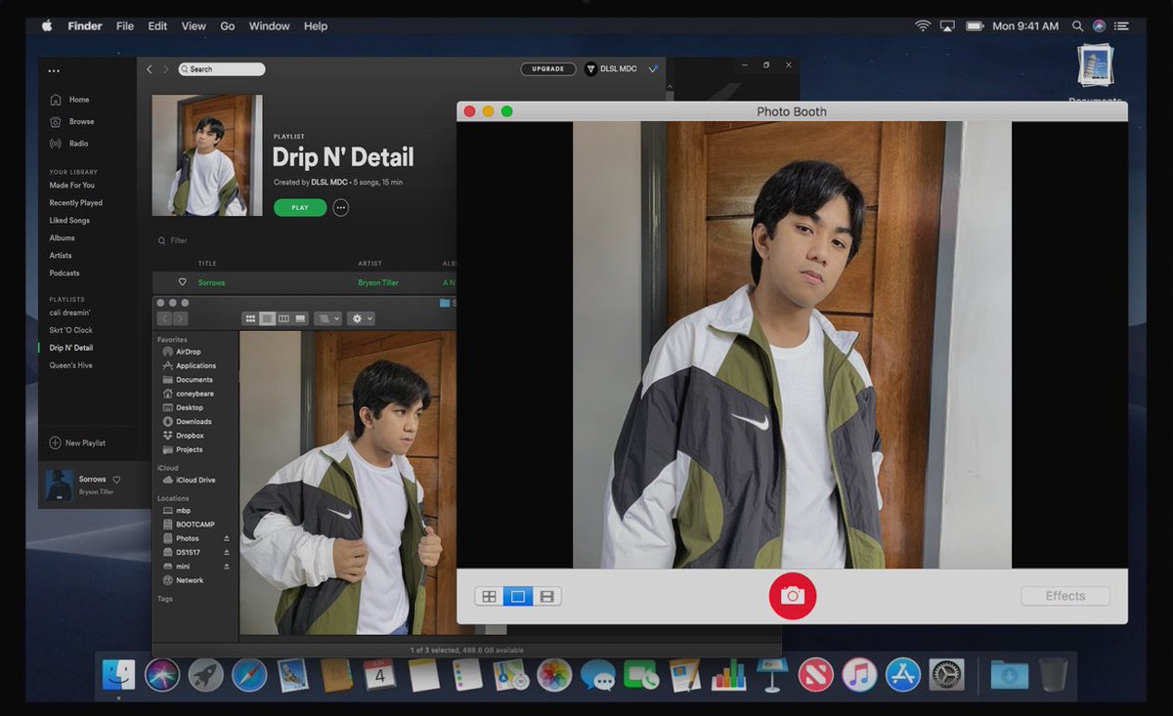Open the Bryson Tiller artist link in the track row

click(x=379, y=282)
